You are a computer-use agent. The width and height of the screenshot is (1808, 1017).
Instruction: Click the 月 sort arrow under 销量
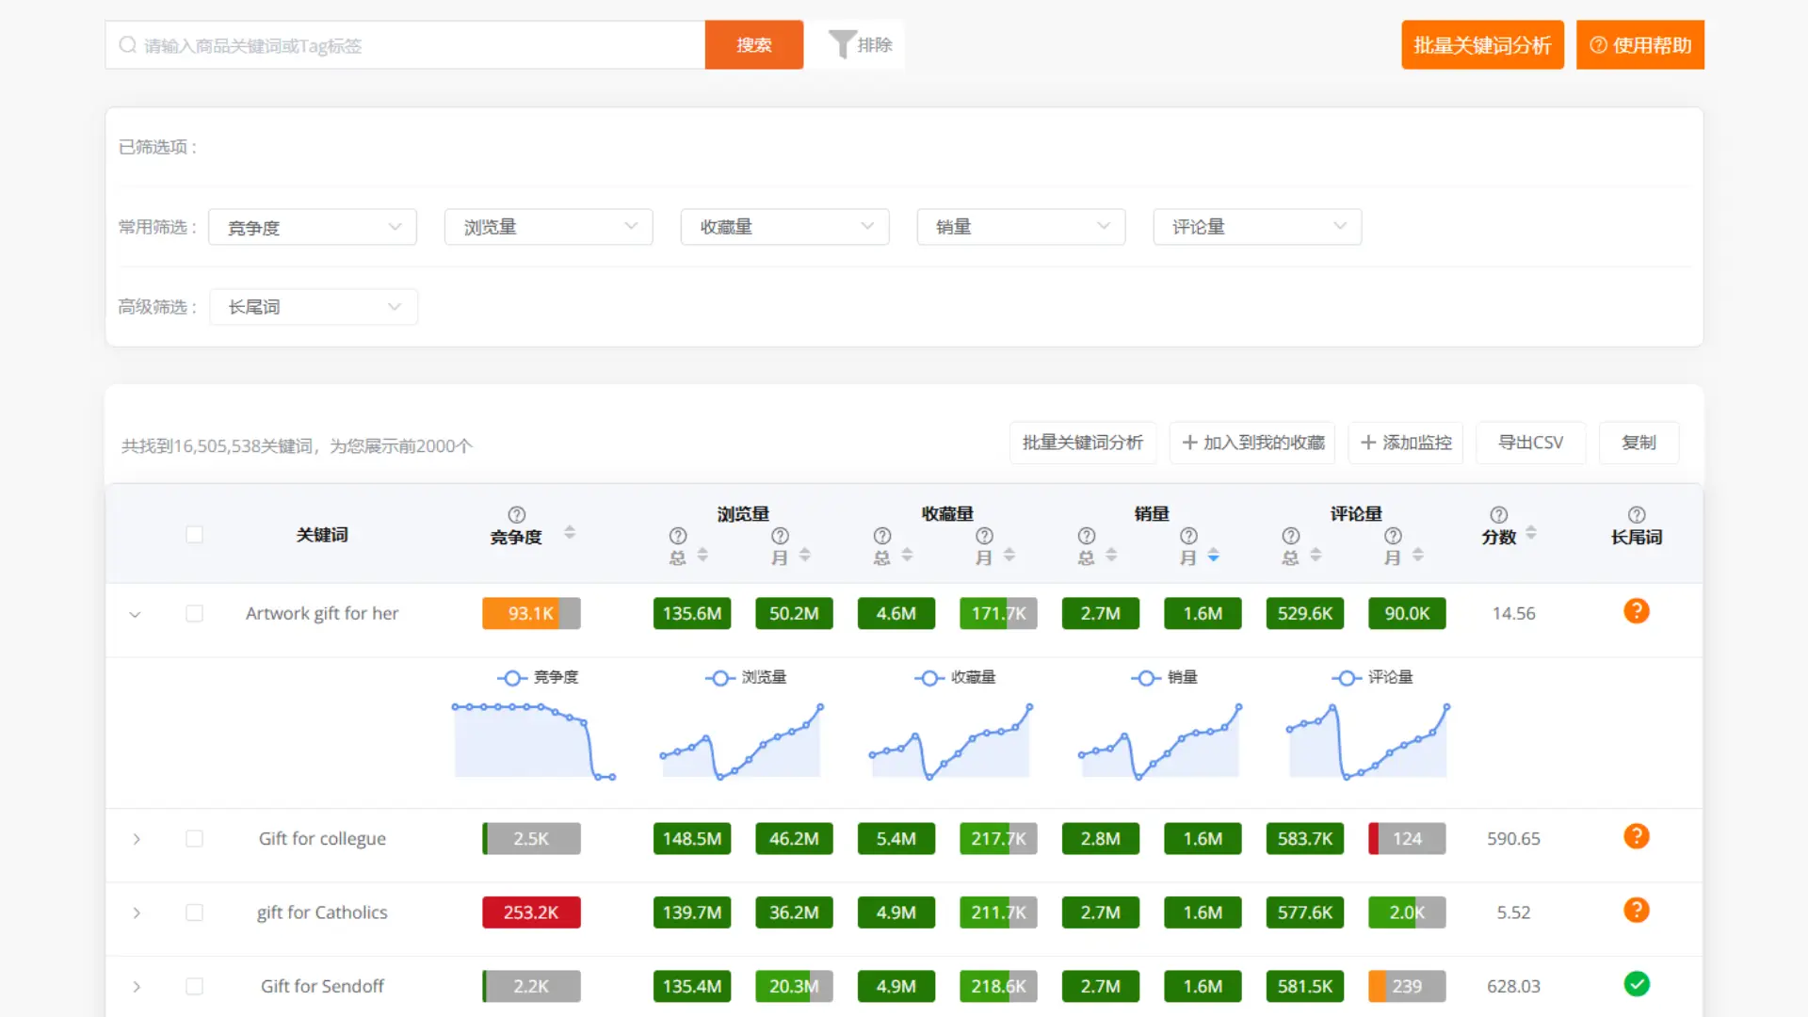click(x=1211, y=556)
